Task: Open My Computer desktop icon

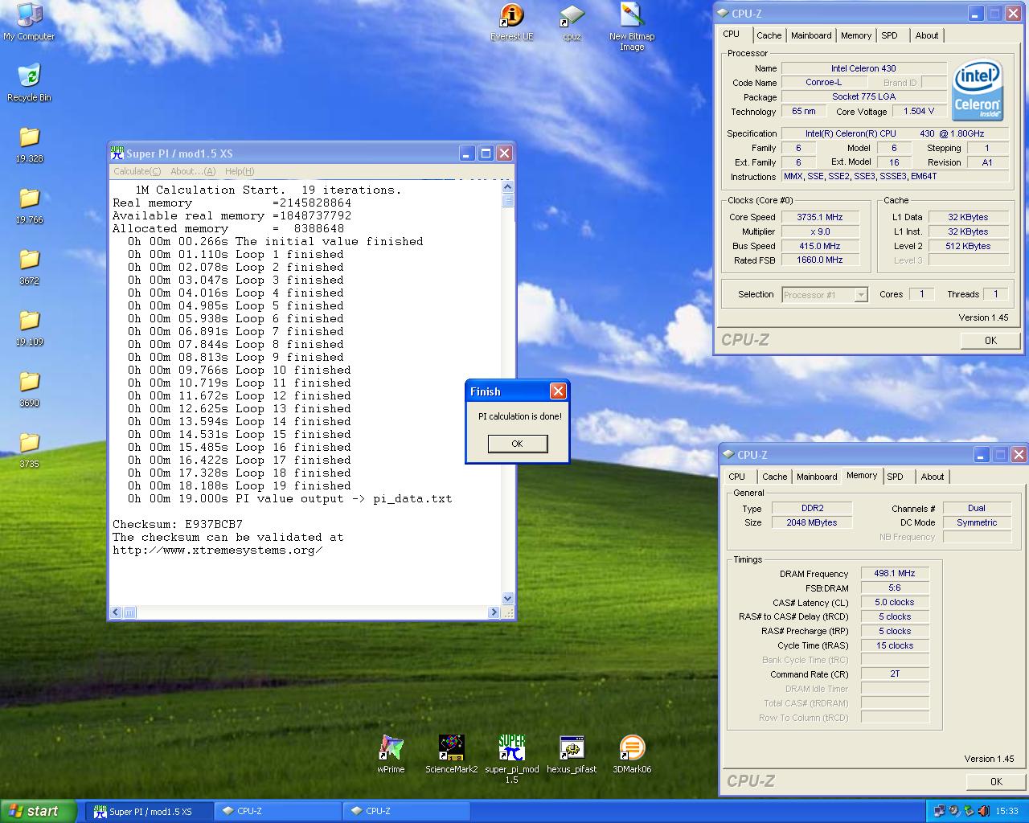Action: pos(29,20)
